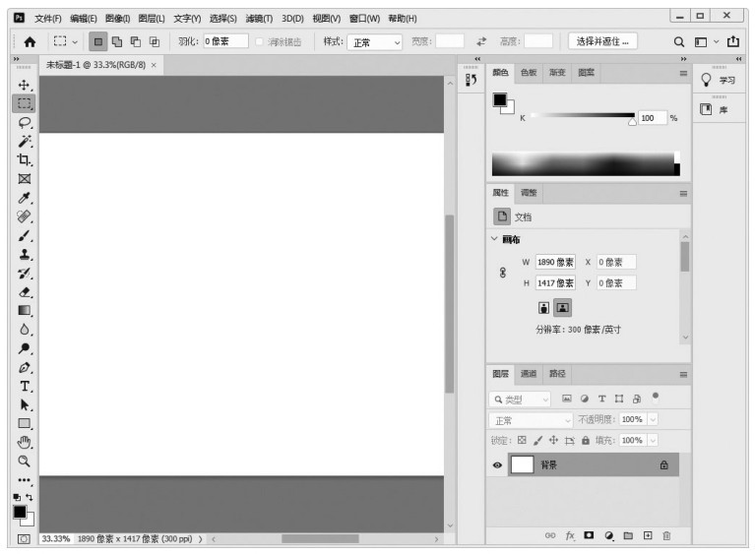
Task: Select the Move tool
Action: [x=25, y=85]
